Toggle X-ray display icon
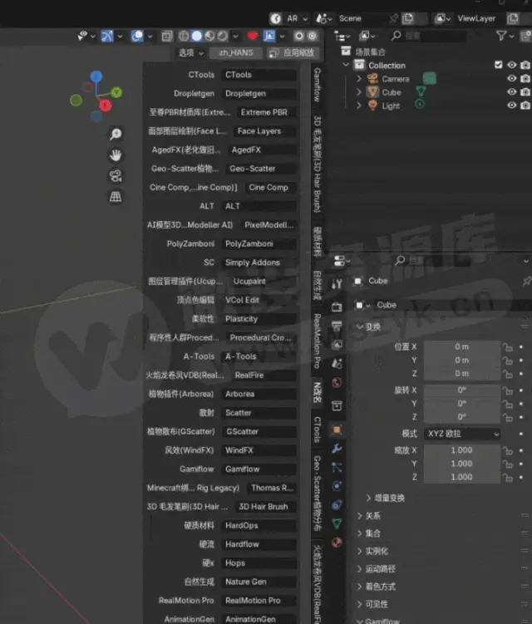The height and width of the screenshot is (624, 532). tap(167, 37)
